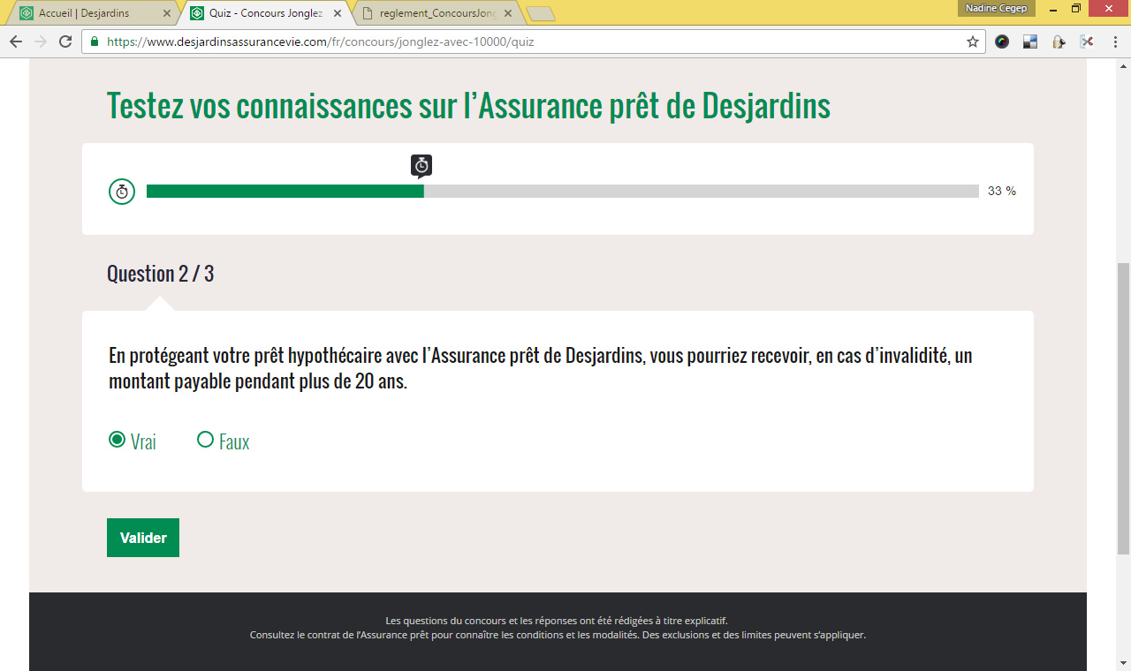
Task: Click the scissors extension icon
Action: pos(1087,41)
